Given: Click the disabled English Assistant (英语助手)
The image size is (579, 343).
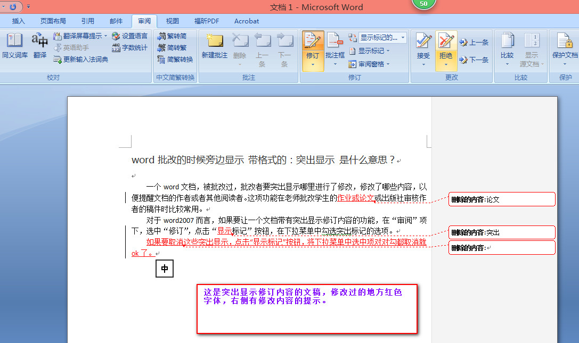Looking at the screenshot, I should point(71,47).
